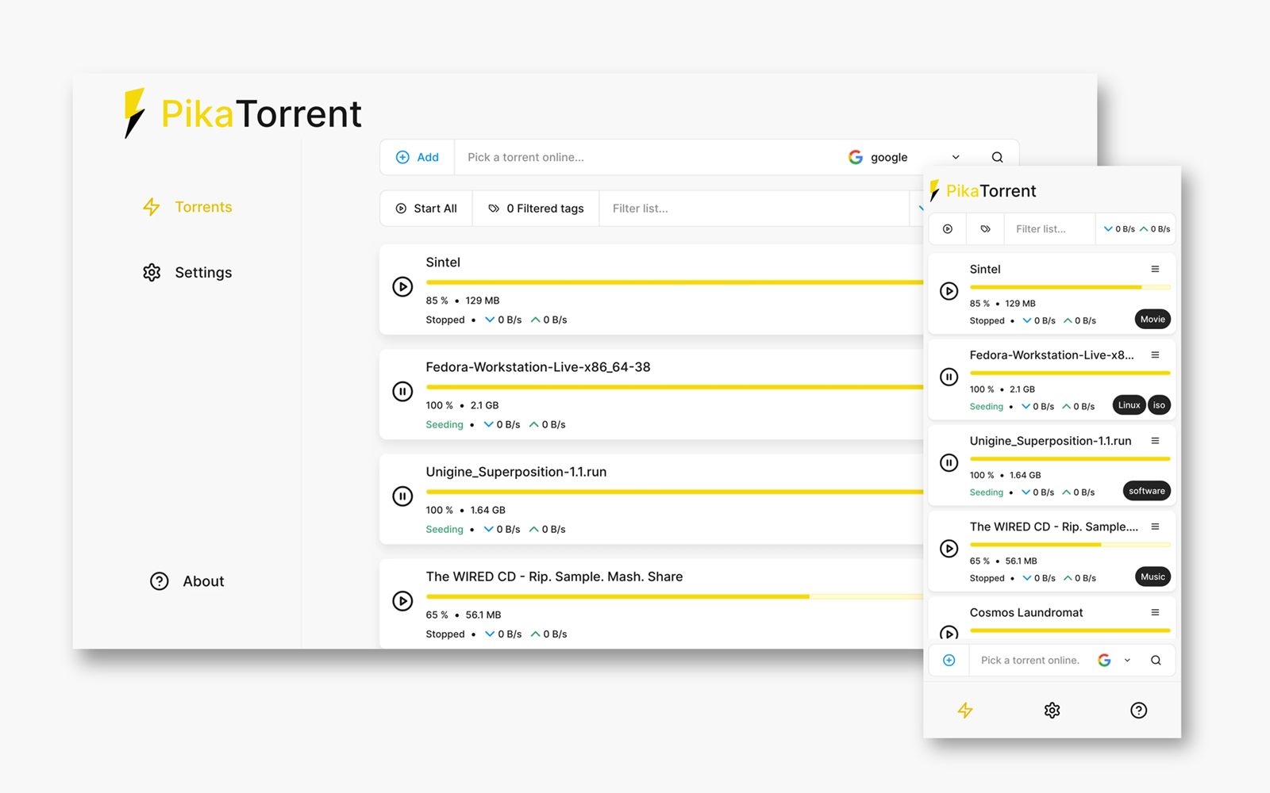This screenshot has width=1270, height=793.
Task: Open About in the desktop sidebar
Action: coord(187,581)
